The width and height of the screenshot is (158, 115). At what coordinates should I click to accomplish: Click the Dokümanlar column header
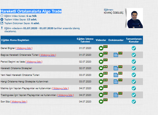click(116, 40)
